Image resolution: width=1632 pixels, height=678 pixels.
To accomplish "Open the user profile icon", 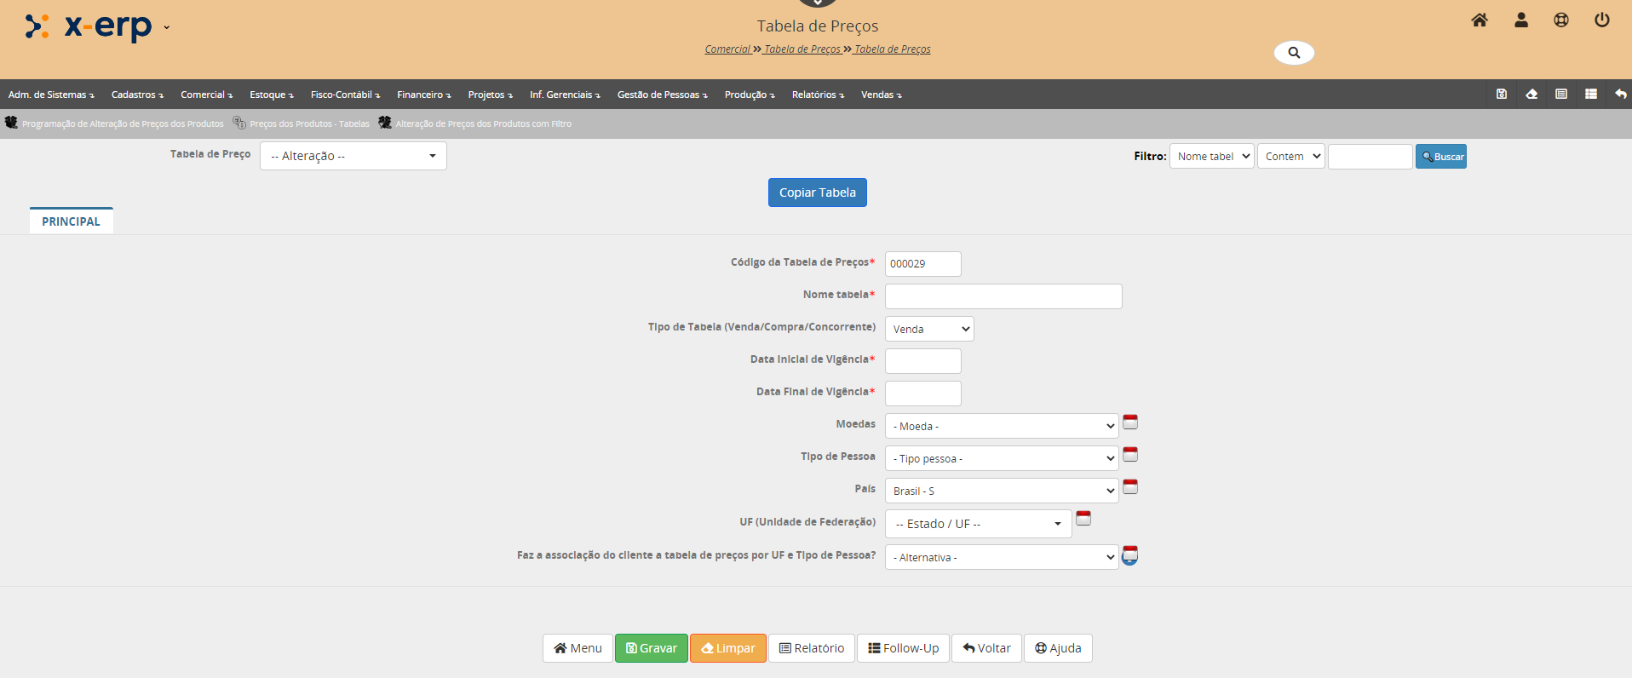I will click(x=1520, y=20).
